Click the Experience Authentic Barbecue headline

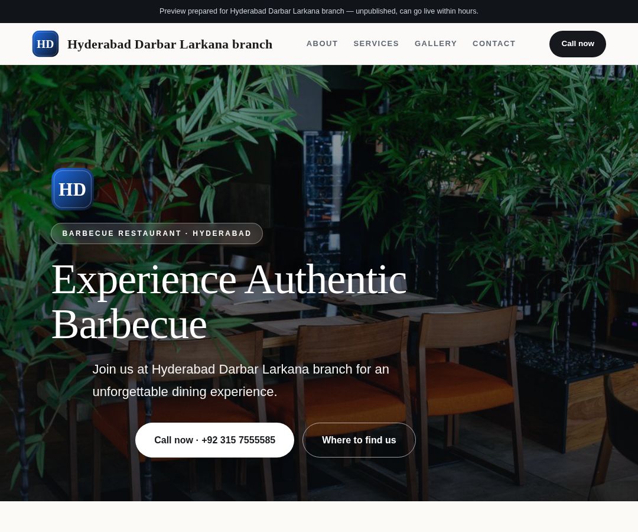point(229,301)
